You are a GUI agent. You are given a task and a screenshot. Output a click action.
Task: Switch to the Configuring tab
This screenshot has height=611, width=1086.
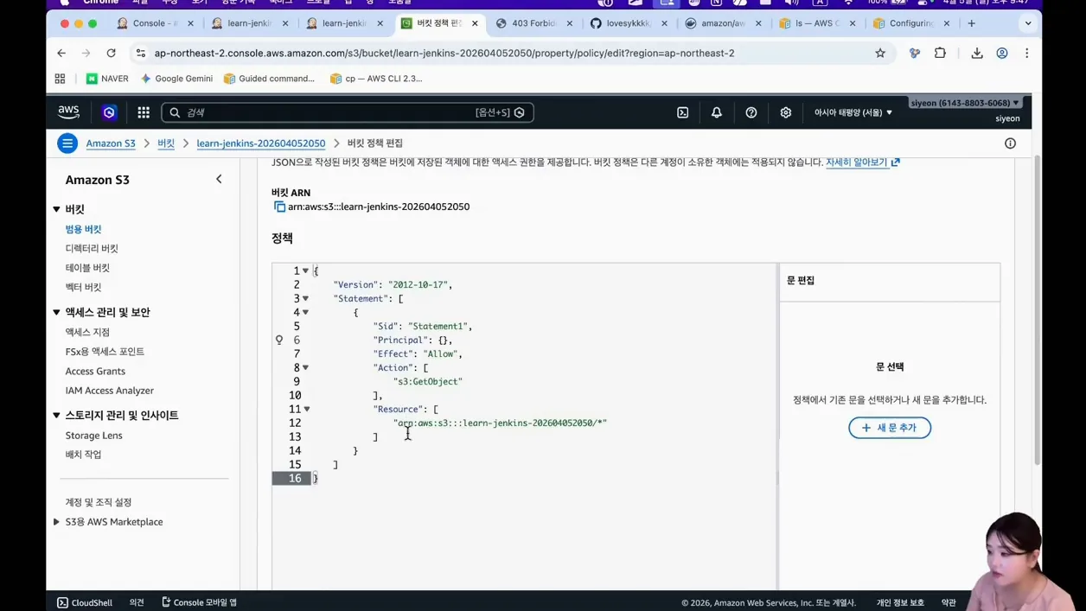point(912,23)
